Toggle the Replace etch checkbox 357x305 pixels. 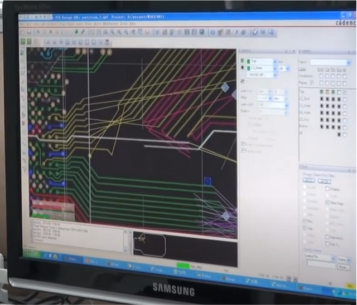[x=243, y=150]
